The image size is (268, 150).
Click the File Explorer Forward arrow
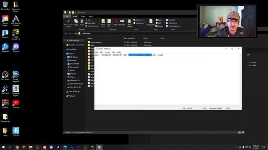click(x=70, y=33)
